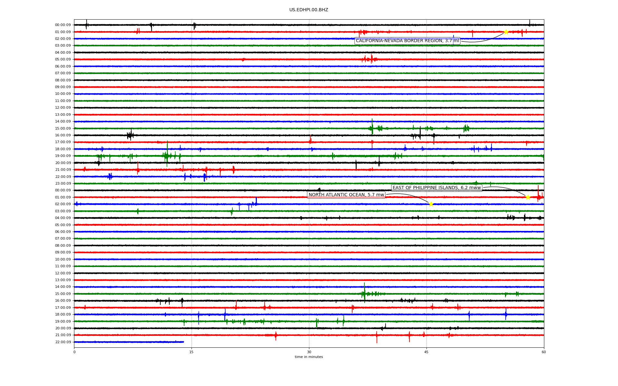Click the 23:00:09 time label
Viewport: 618px width, 386px height.
point(63,184)
